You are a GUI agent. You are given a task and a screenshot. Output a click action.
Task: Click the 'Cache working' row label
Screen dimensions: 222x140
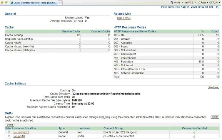(x=14, y=35)
